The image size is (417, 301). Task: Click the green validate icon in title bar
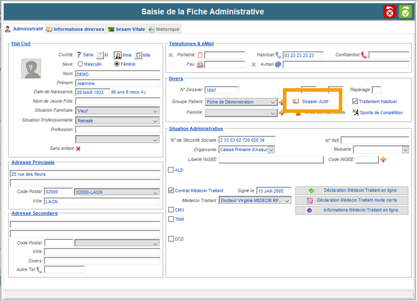(405, 12)
